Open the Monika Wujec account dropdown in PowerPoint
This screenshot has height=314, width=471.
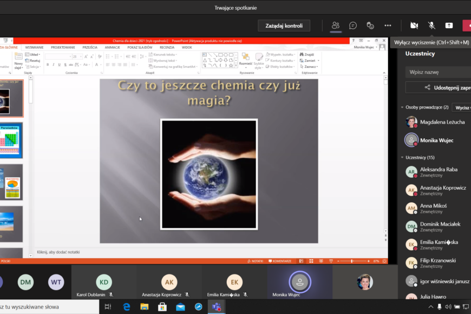point(365,47)
